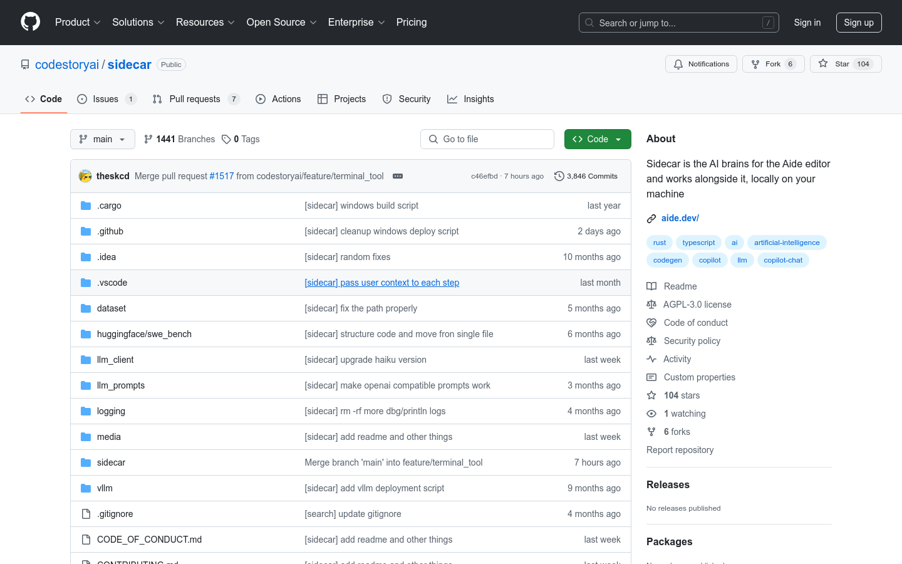Expand the Enterprise menu
Viewport: 902px width, 564px height.
coord(356,23)
